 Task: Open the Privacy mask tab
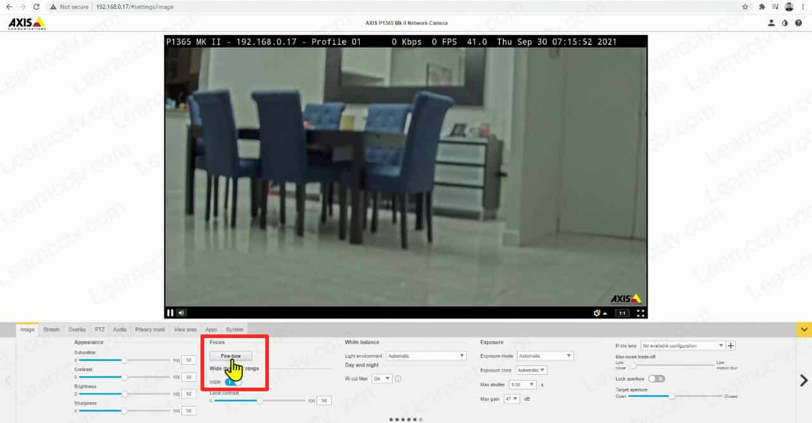[x=150, y=329]
